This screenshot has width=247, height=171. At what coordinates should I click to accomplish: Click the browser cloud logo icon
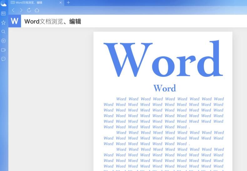tap(3, 3)
